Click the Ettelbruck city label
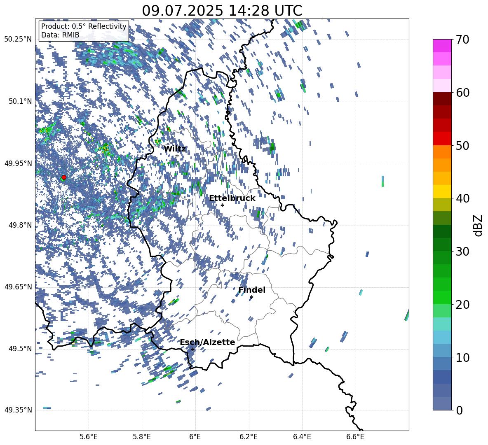 click(x=232, y=198)
